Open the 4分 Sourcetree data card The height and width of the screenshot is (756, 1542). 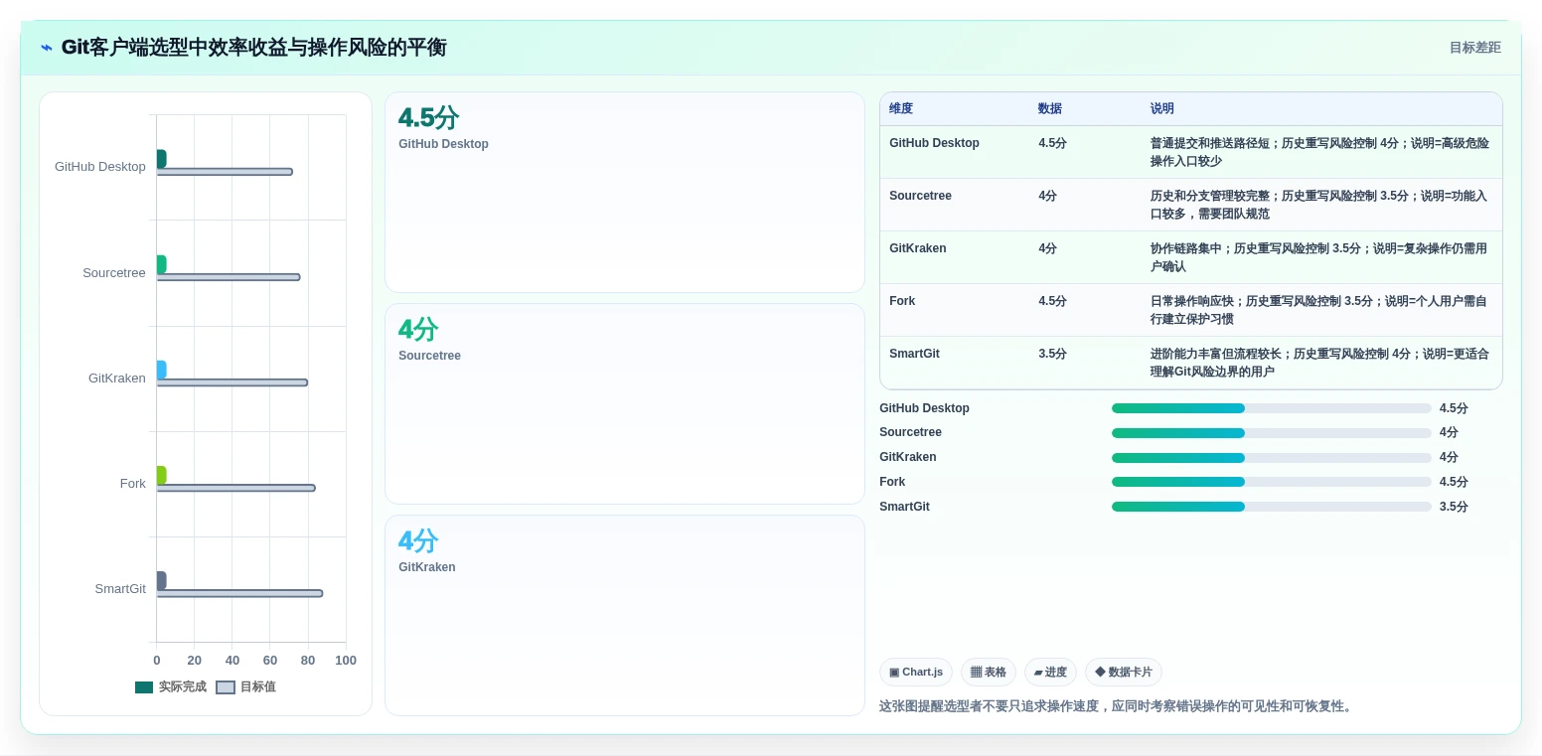pyautogui.click(x=625, y=404)
